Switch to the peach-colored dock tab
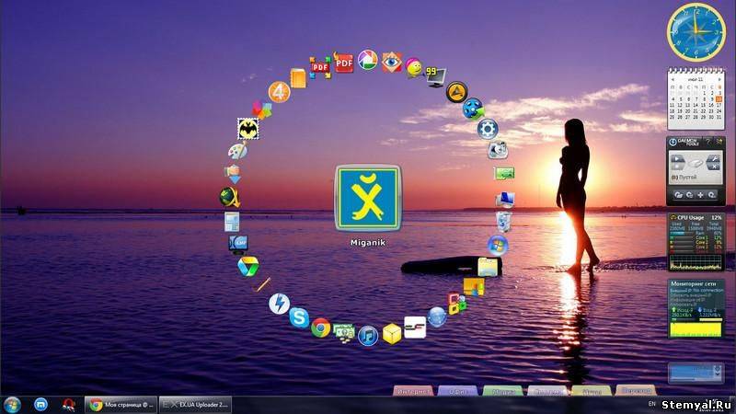The width and height of the screenshot is (736, 414). click(x=636, y=390)
